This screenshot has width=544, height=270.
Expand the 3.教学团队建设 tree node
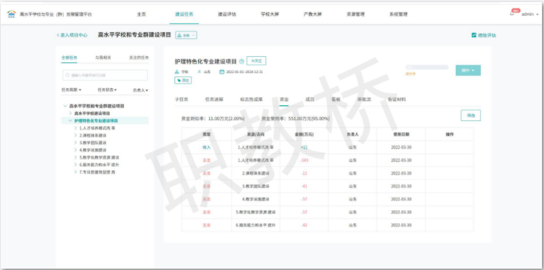coord(76,142)
